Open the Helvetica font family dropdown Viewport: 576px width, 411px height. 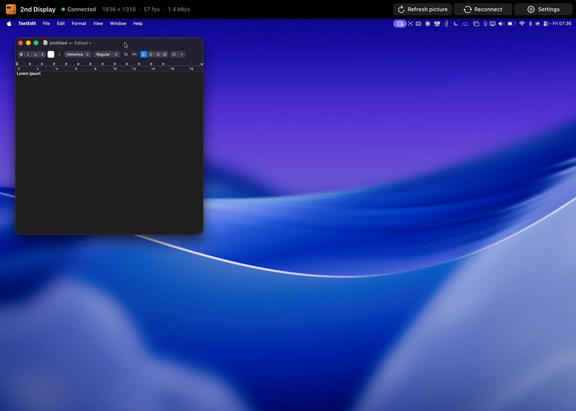[x=77, y=54]
